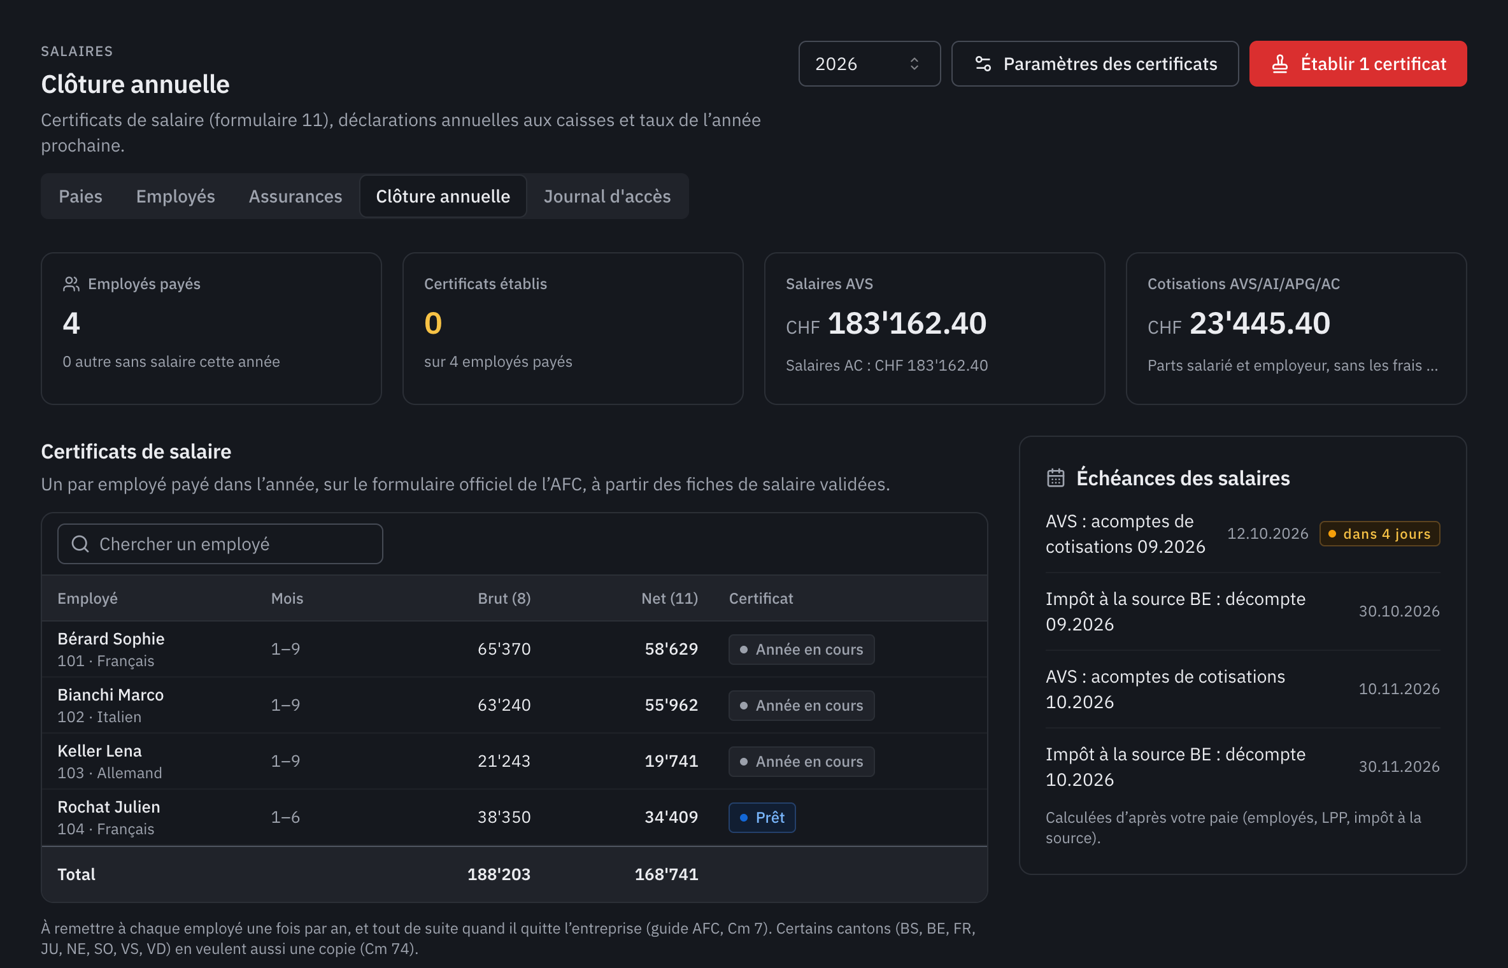Click the calendar icon beside Échéances des salaires
The height and width of the screenshot is (968, 1508).
pyautogui.click(x=1055, y=478)
